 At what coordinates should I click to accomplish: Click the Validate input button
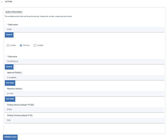tap(10, 137)
